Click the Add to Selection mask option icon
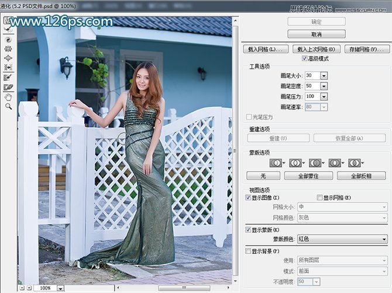The image size is (392, 293). pyautogui.click(x=295, y=163)
